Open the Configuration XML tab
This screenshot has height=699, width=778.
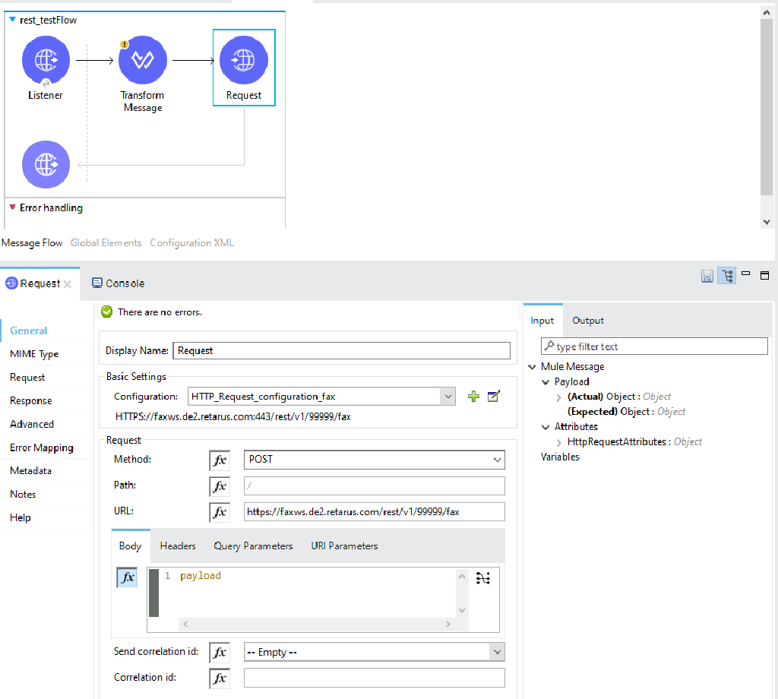191,243
